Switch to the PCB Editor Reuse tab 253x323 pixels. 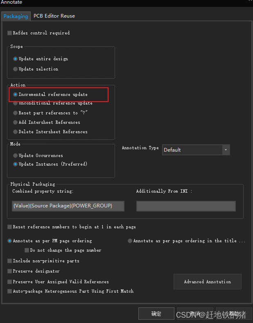(54, 16)
